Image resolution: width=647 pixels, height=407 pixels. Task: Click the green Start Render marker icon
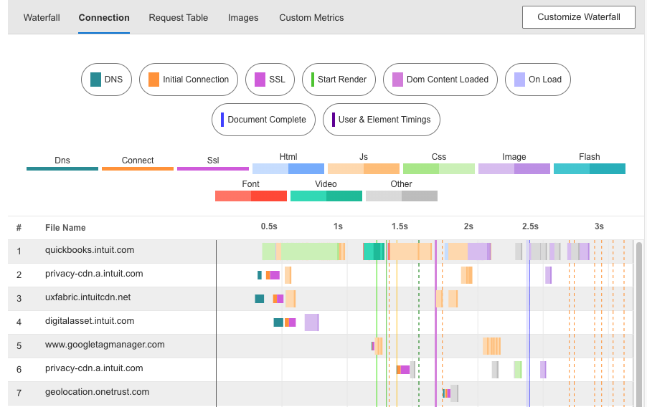(313, 80)
